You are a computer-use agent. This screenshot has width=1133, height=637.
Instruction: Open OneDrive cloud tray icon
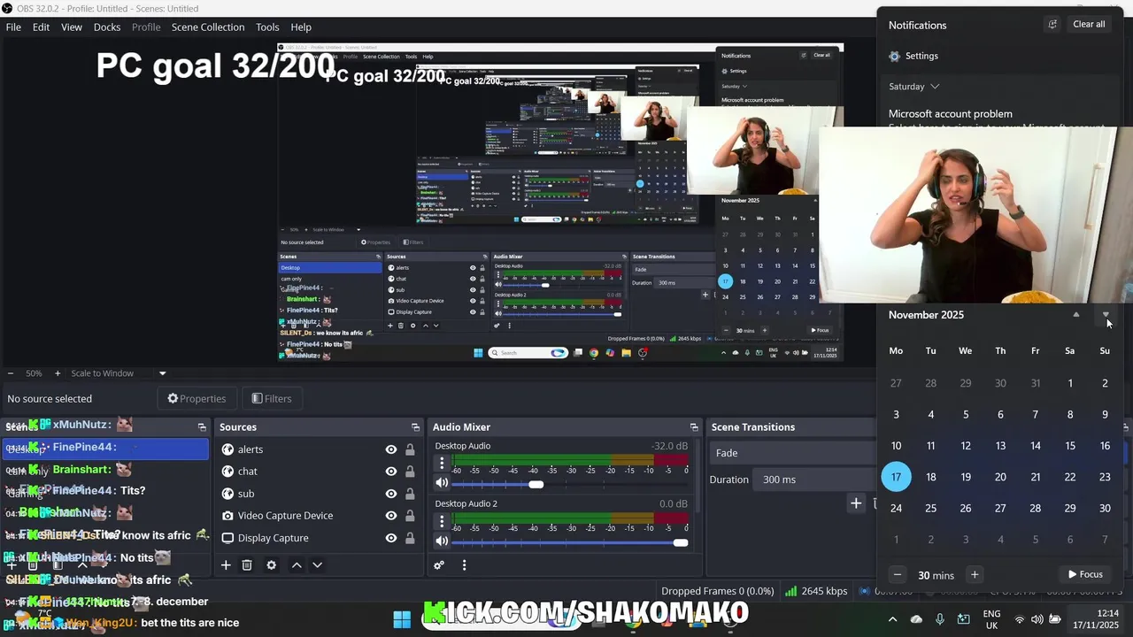coord(916,619)
